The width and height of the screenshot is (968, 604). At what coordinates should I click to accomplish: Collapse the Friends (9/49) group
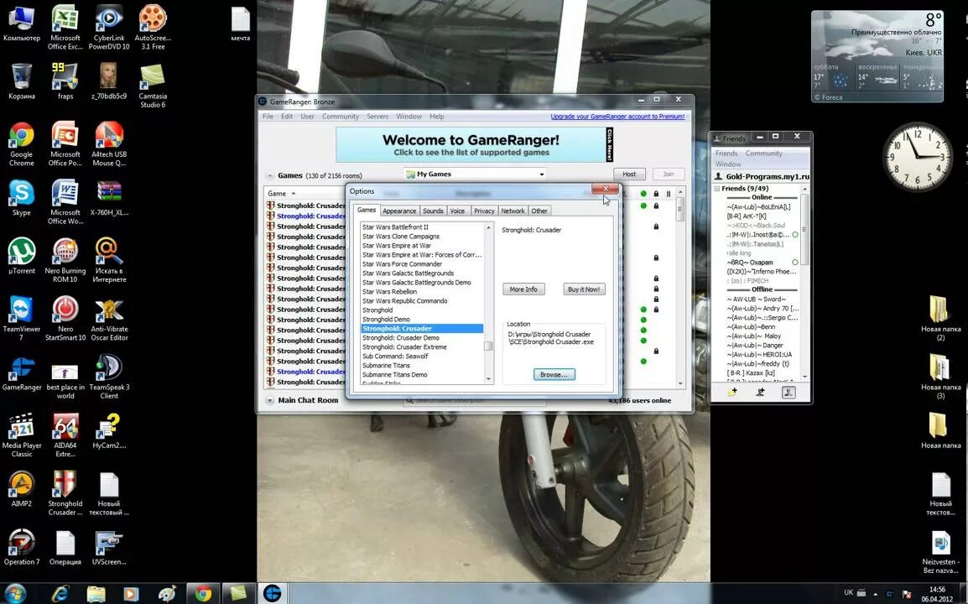[716, 189]
